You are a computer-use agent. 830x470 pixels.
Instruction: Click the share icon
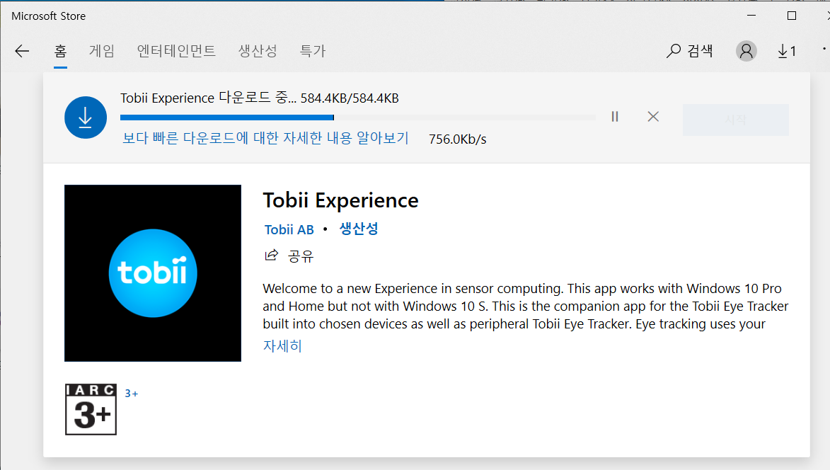tap(272, 256)
